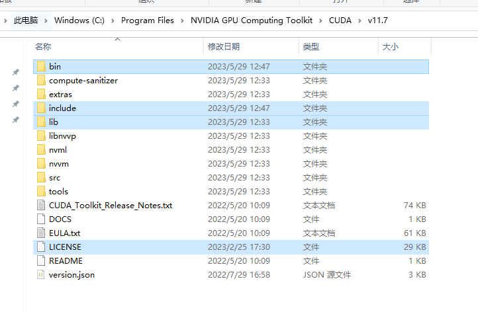Select the bin folder name

point(55,66)
